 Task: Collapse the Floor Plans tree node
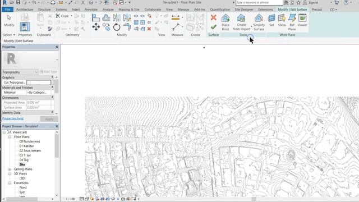[x=10, y=137]
